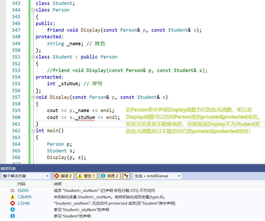Sort by the 说明 column header

click(57, 184)
